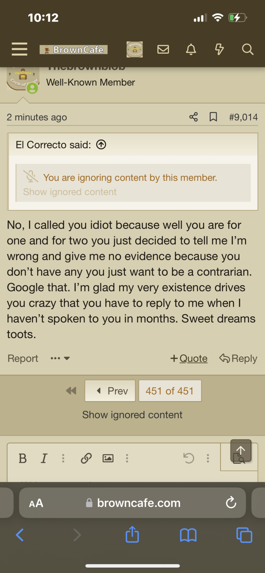265x573 pixels.
Task: Toggle bold formatting in the editor
Action: pyautogui.click(x=23, y=458)
